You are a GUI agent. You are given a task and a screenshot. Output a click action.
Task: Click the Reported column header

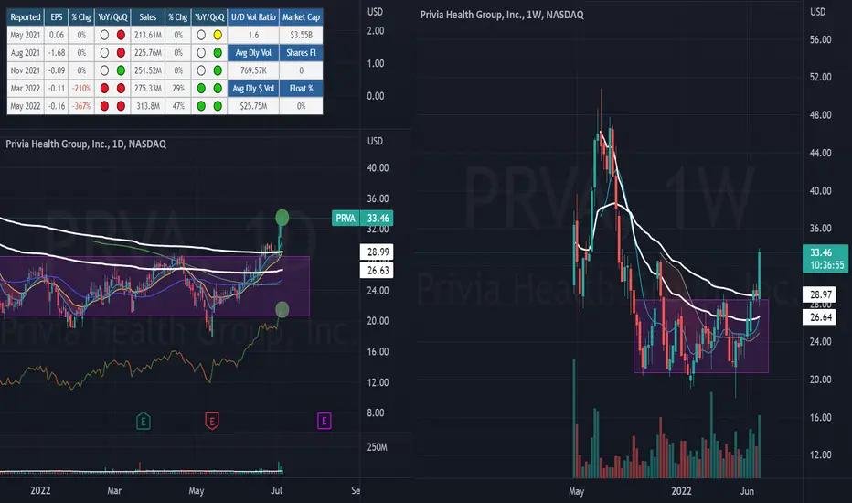tap(26, 16)
